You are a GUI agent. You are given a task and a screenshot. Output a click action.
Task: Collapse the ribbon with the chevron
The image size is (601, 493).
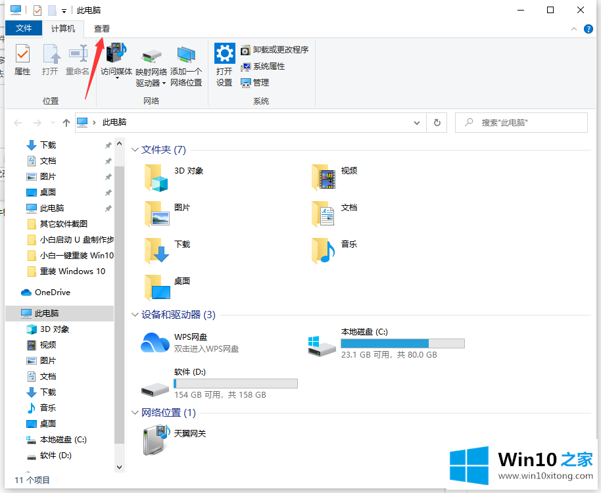[574, 29]
